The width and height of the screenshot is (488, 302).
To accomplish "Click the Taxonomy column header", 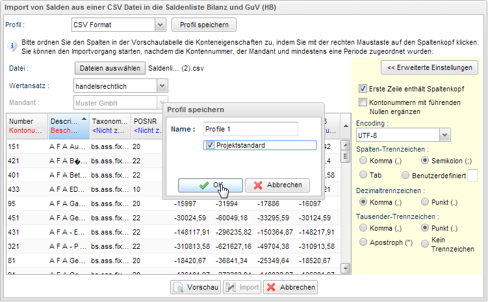I will (110, 126).
